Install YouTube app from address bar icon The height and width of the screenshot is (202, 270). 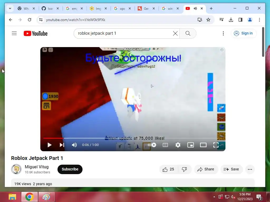pyautogui.click(x=200, y=20)
